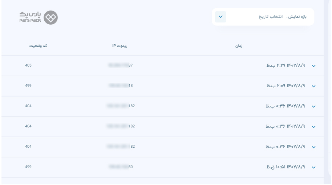
Task: Click the انتخاب تاریخ date field
Action: click(271, 17)
